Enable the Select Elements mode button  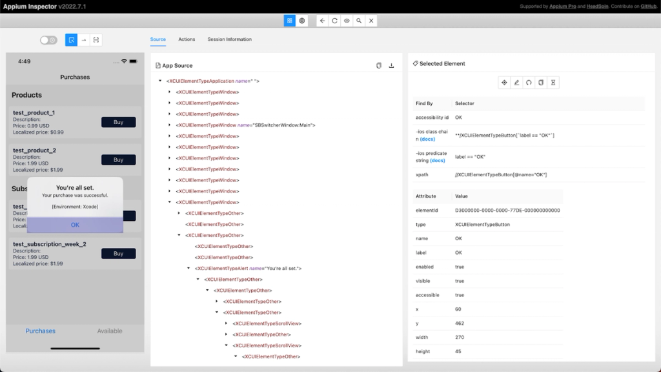(71, 40)
